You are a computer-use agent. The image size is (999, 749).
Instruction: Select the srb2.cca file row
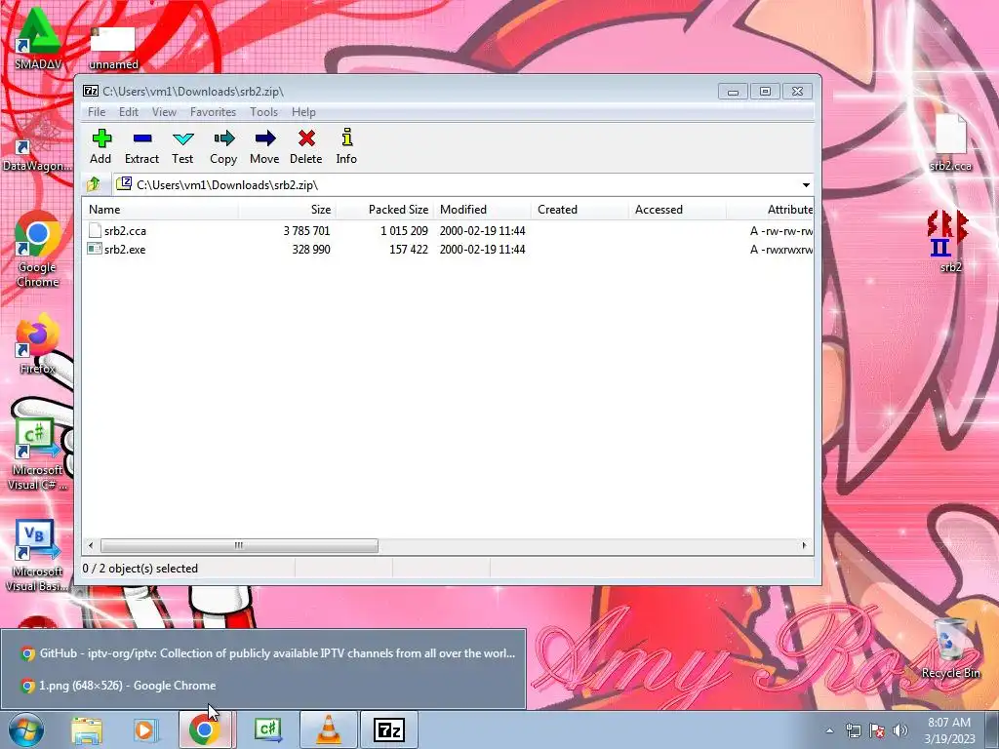coord(448,230)
